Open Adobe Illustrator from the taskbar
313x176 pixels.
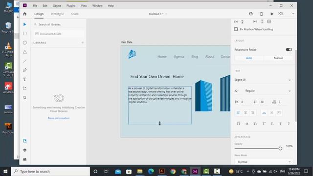162,171
